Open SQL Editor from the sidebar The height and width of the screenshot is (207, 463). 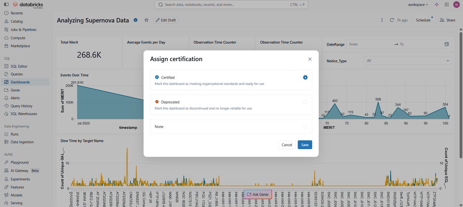pyautogui.click(x=19, y=66)
